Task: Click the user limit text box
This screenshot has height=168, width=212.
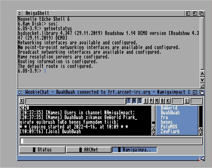Action: point(196,101)
